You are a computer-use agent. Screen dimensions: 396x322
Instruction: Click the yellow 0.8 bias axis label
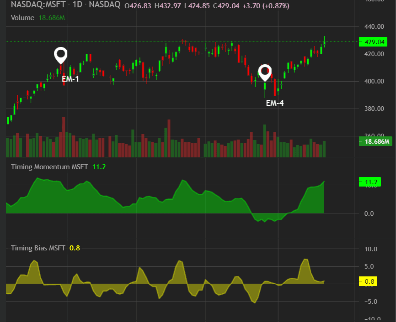tap(368, 281)
